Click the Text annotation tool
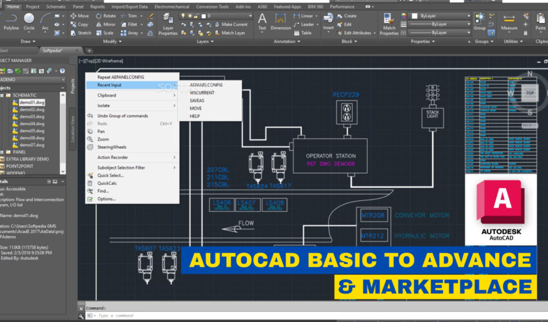The image size is (548, 322). [262, 22]
